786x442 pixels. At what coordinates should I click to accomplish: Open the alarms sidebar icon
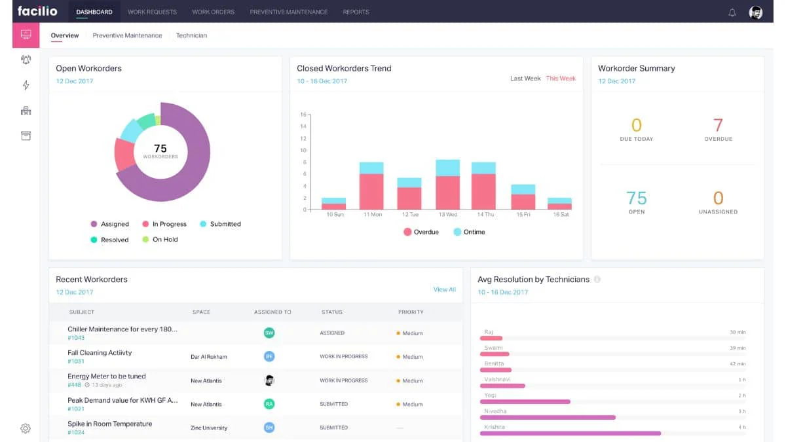pyautogui.click(x=26, y=60)
